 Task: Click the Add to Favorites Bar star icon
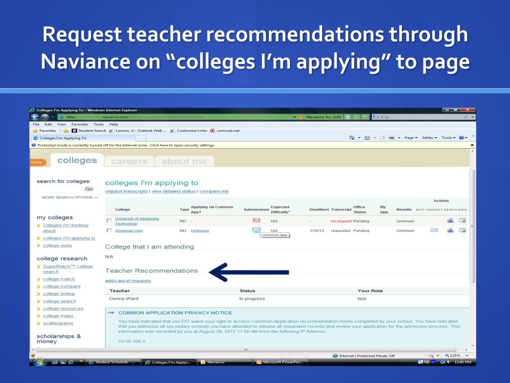coord(66,131)
